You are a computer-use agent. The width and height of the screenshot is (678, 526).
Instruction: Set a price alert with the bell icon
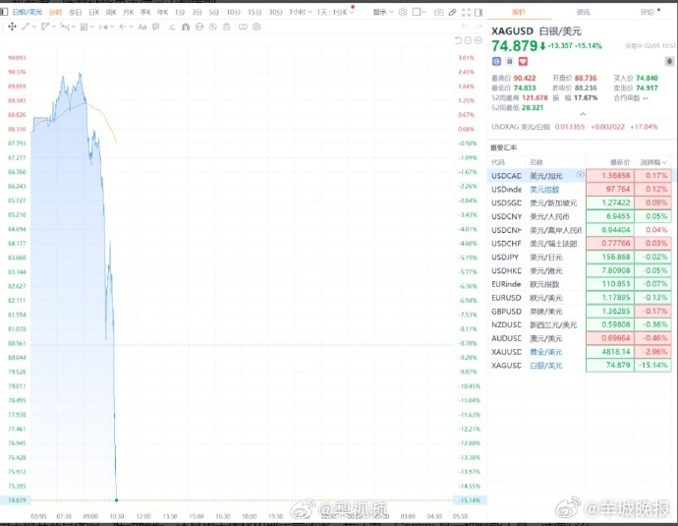pyautogui.click(x=669, y=61)
